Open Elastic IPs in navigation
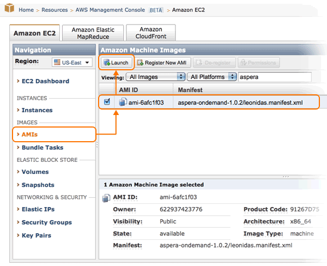The width and height of the screenshot is (327, 266). (38, 209)
